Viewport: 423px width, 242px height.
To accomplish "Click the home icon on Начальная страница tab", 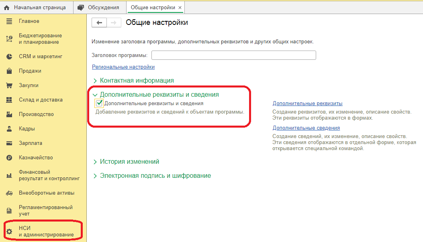I will click(7, 8).
